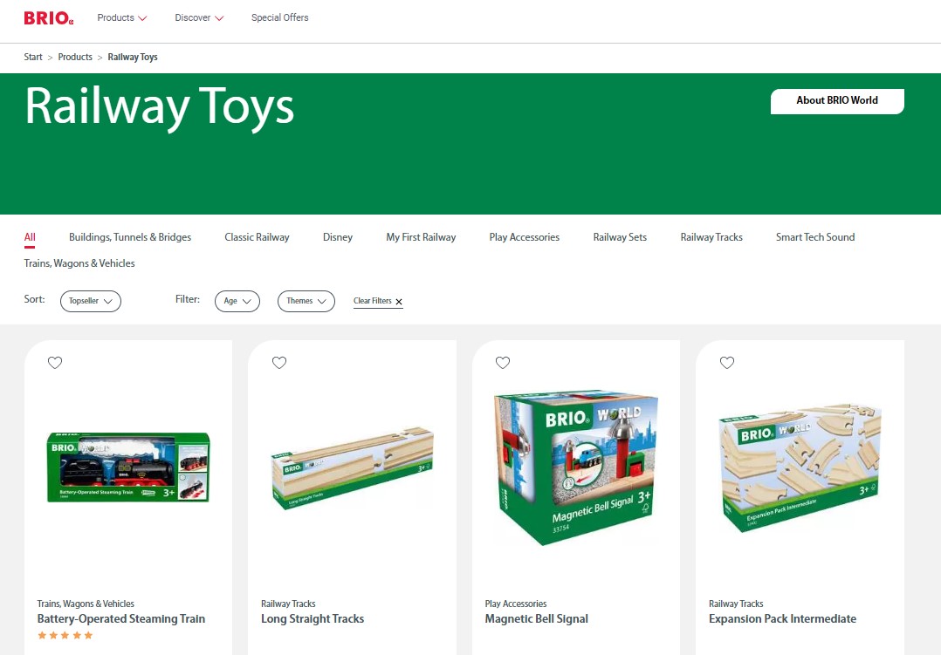This screenshot has width=941, height=655.
Task: Click heart icon on Expansion Pack Intermediate
Action: (727, 362)
